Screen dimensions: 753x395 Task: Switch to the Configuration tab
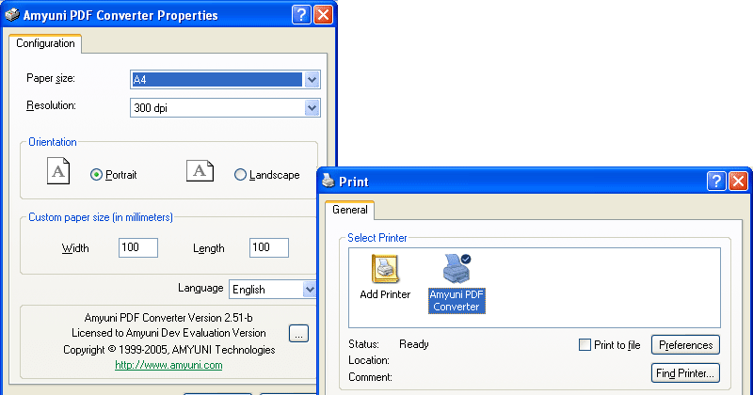45,43
